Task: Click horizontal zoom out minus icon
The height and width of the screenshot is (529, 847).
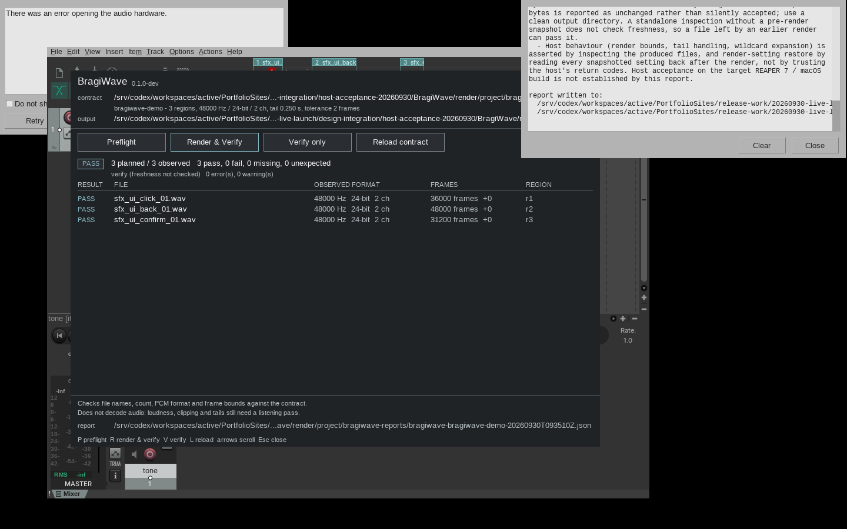Action: point(634,319)
